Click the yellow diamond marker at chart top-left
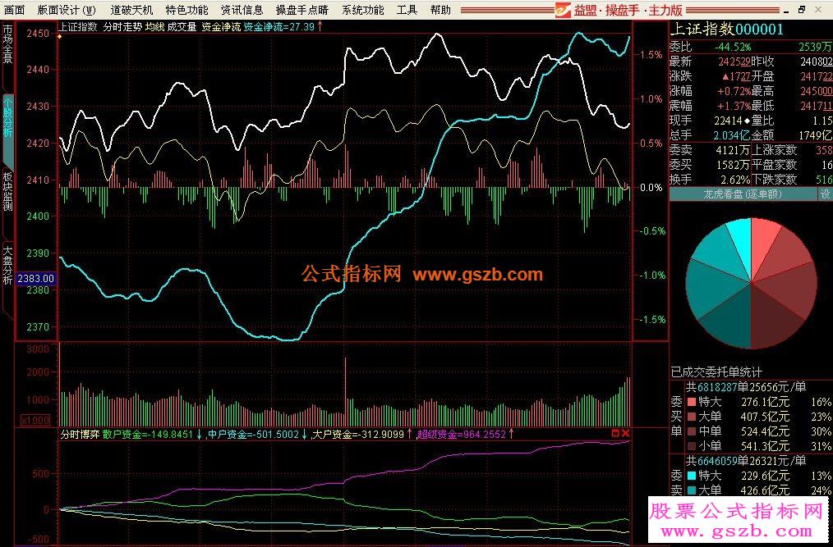Image resolution: width=833 pixels, height=547 pixels. point(60,37)
